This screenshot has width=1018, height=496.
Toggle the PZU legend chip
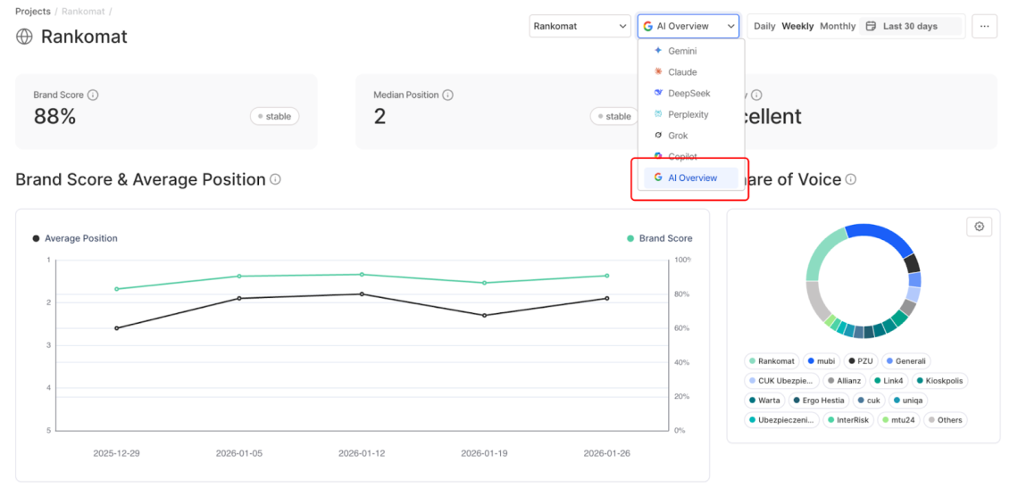pyautogui.click(x=861, y=361)
